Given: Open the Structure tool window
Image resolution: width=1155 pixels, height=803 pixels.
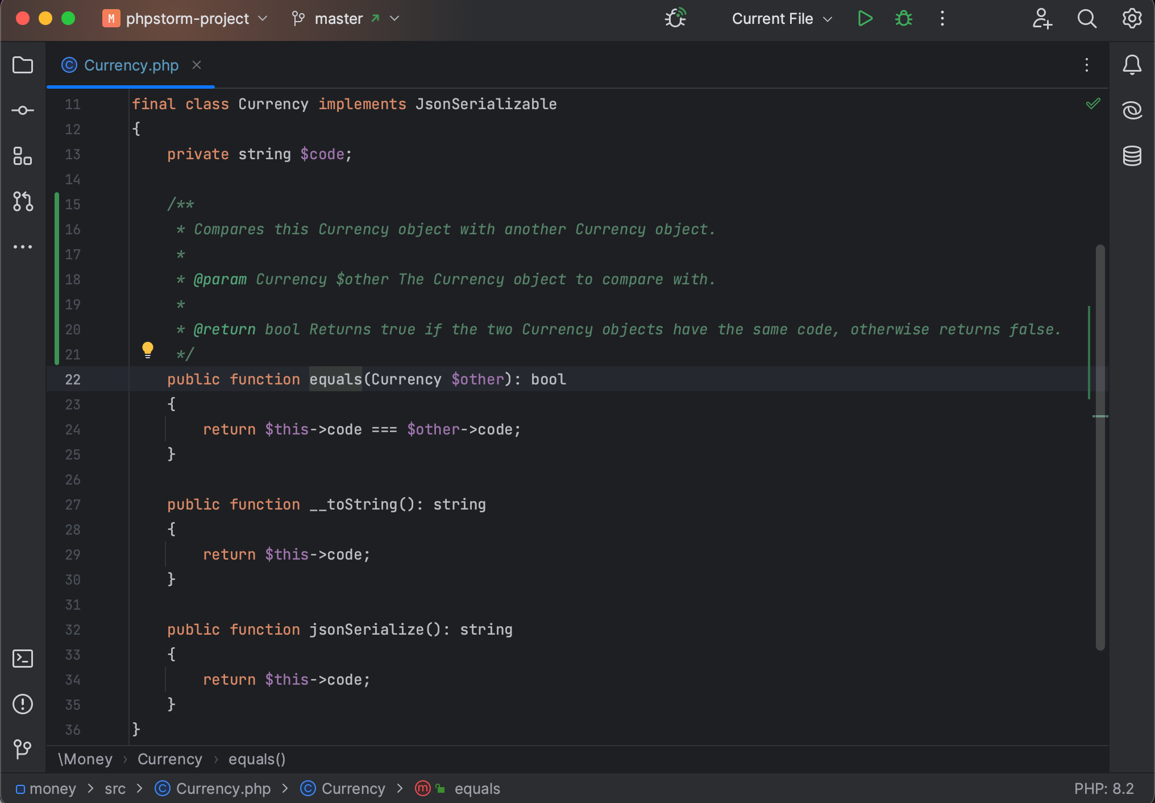Looking at the screenshot, I should click(x=23, y=156).
